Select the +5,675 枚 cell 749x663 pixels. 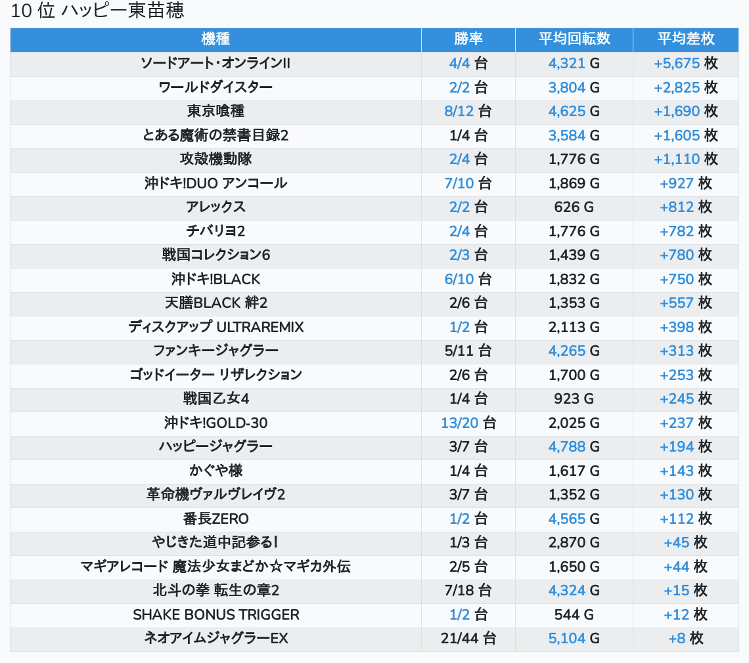point(685,64)
